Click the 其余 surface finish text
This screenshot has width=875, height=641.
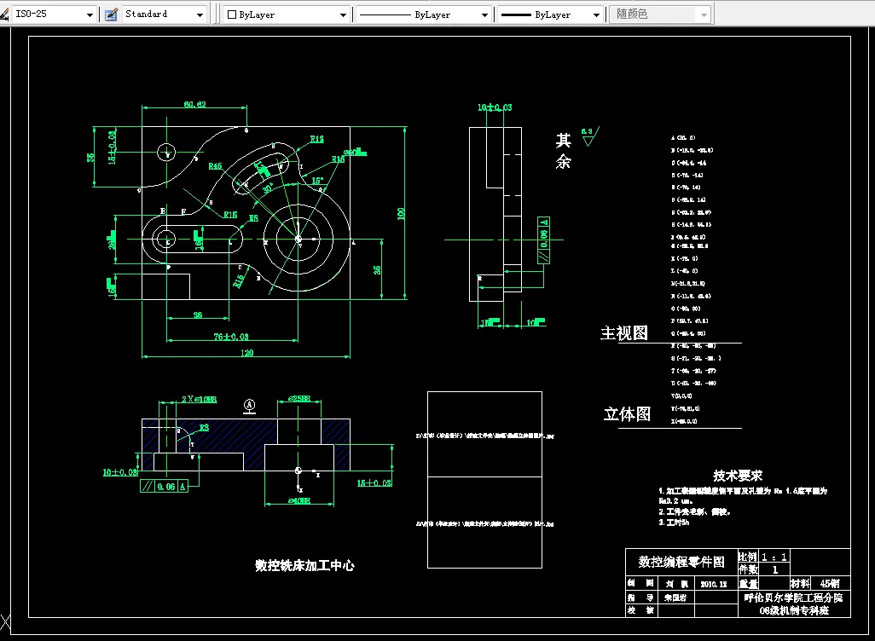coord(563,151)
